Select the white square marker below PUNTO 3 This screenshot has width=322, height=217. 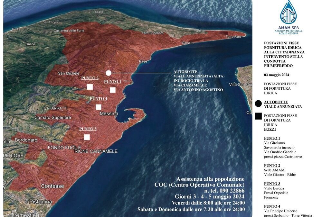pyautogui.click(x=87, y=137)
